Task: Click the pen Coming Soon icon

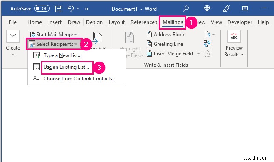Action: coord(226,8)
